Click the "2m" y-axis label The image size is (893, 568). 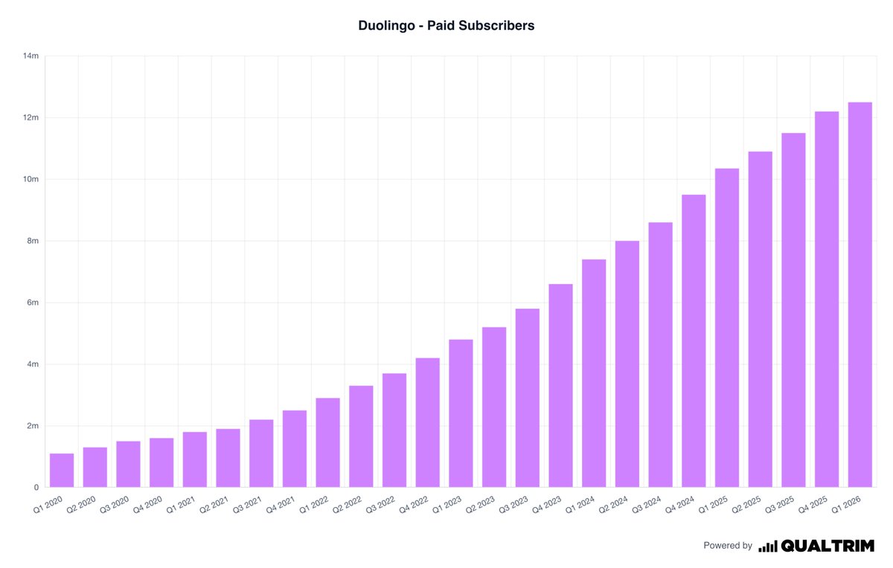33,426
